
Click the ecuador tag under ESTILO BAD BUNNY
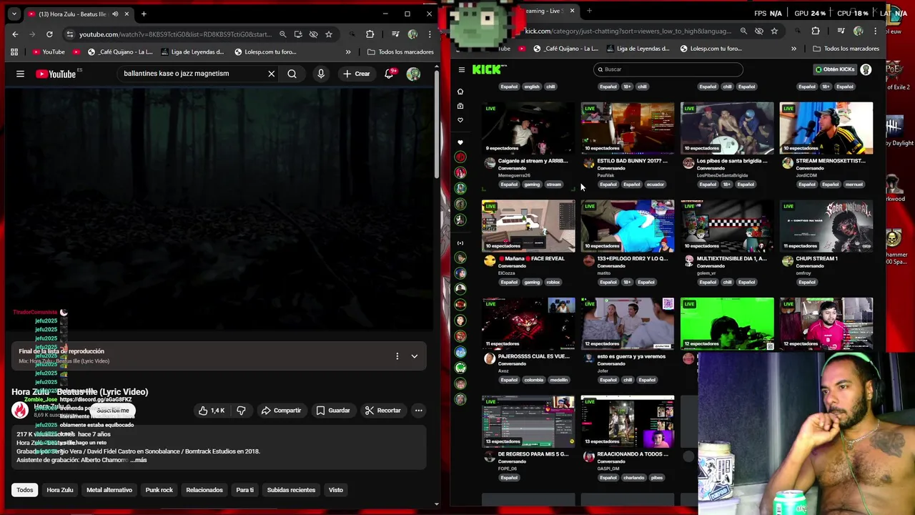click(656, 185)
